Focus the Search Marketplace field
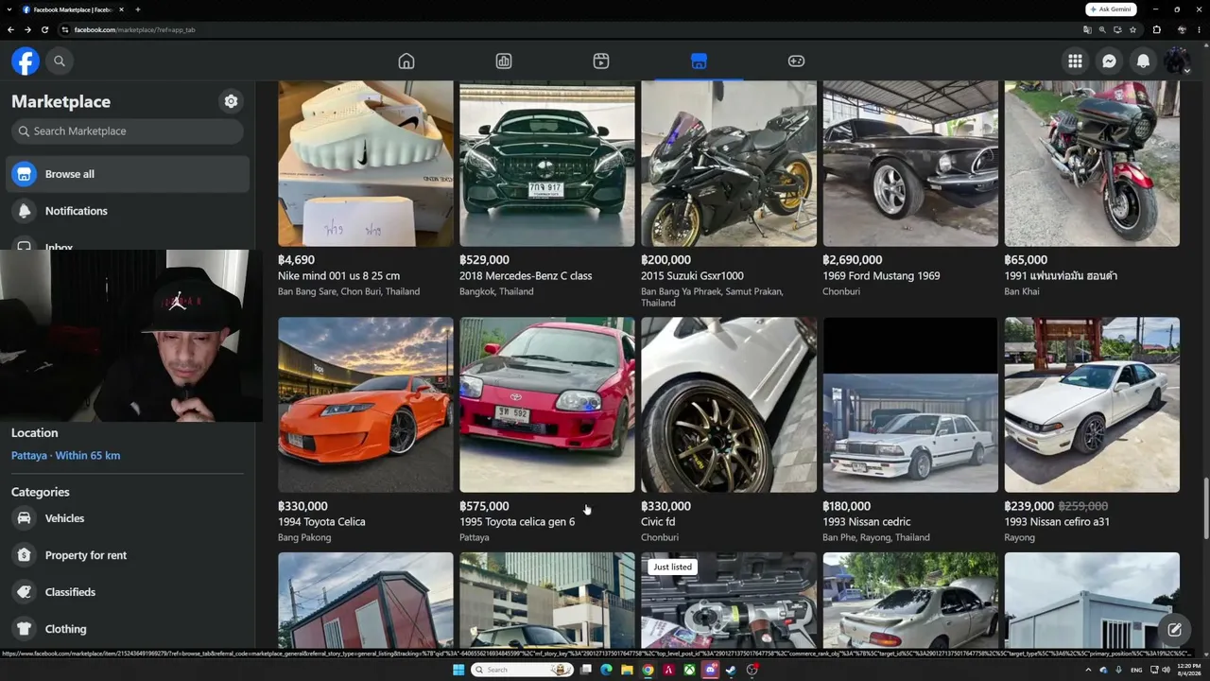The image size is (1210, 681). [128, 131]
